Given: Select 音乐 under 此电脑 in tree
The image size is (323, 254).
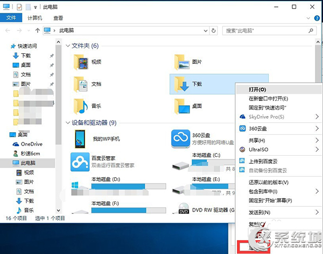Looking at the screenshot, I should point(25,211).
